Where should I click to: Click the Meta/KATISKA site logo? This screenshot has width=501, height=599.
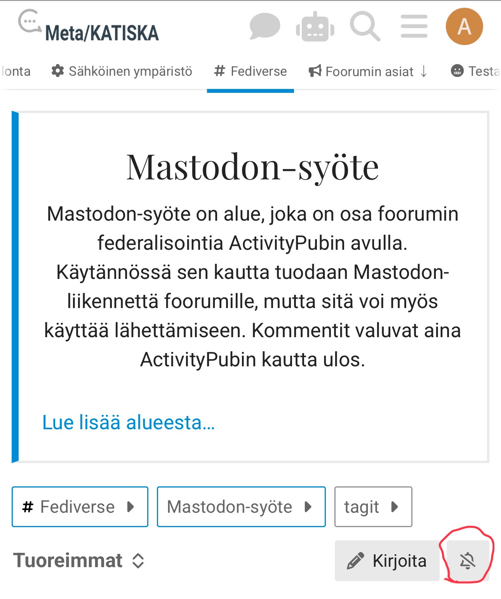(x=89, y=26)
